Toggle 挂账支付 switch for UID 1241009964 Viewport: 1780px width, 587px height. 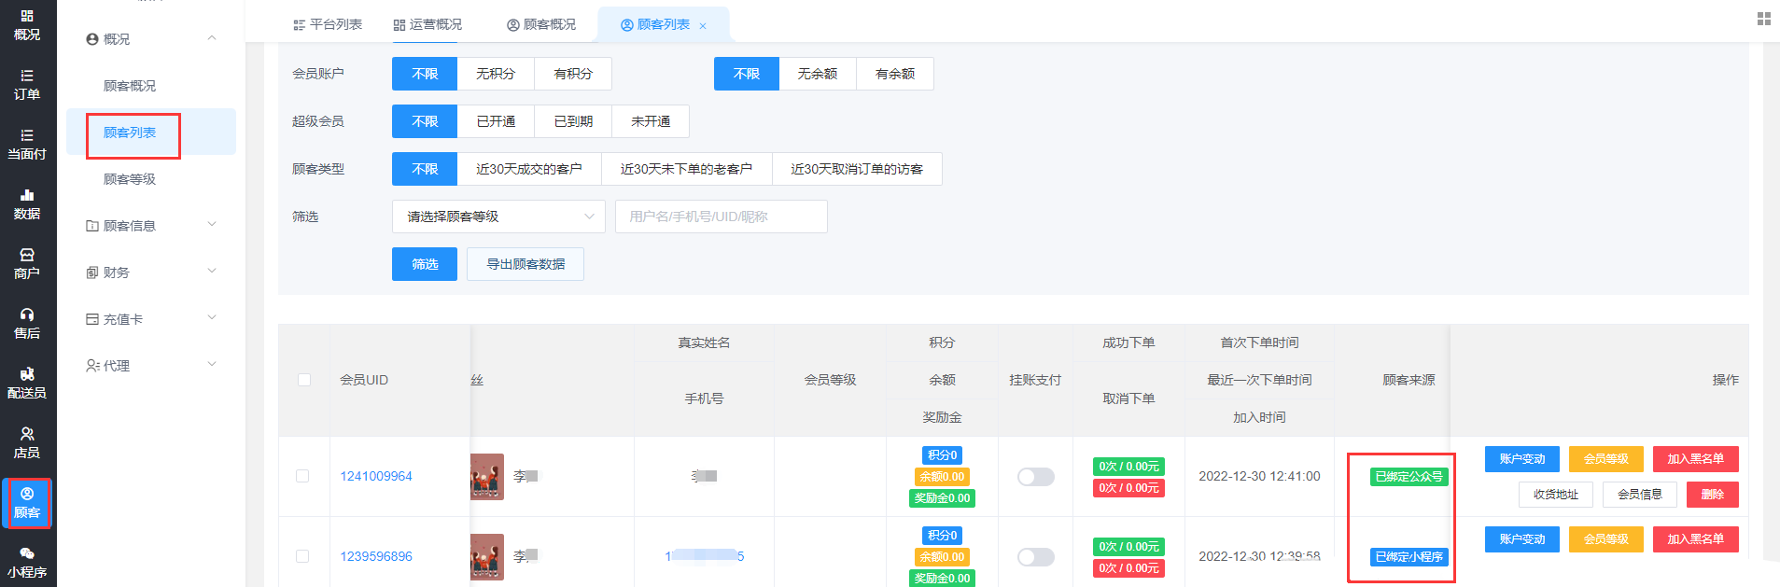(1036, 477)
